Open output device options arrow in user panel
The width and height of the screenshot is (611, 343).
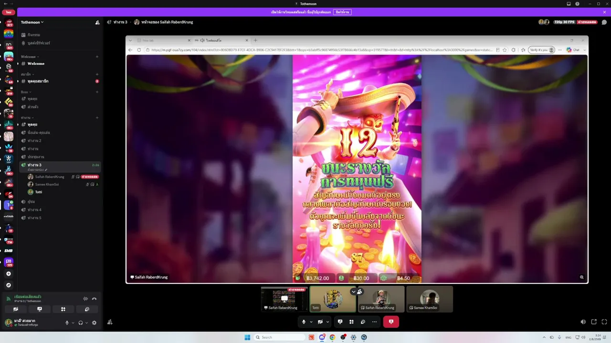pos(86,323)
